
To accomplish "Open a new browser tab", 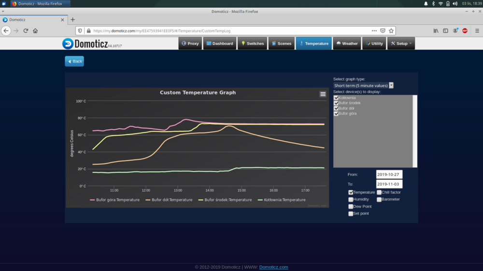I will (x=73, y=20).
